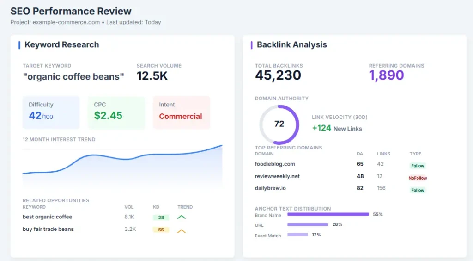Click the 8.1K volume for best organic coffee
This screenshot has height=261, width=473.
pos(129,217)
